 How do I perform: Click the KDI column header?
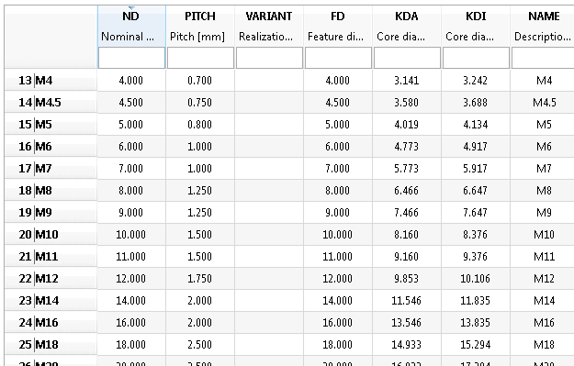coord(476,27)
